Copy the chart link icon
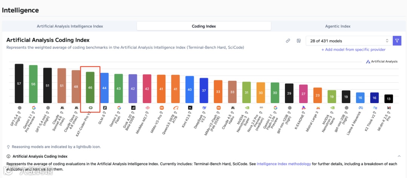The height and width of the screenshot is (178, 407). [288, 41]
